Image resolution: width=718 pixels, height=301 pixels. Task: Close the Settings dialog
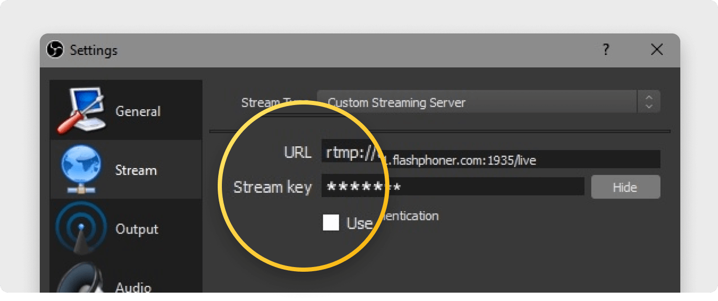point(656,50)
